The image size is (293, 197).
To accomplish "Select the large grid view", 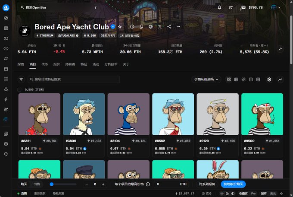I will coord(229,79).
